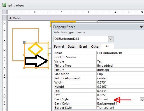Open the Other tab

click(95, 47)
